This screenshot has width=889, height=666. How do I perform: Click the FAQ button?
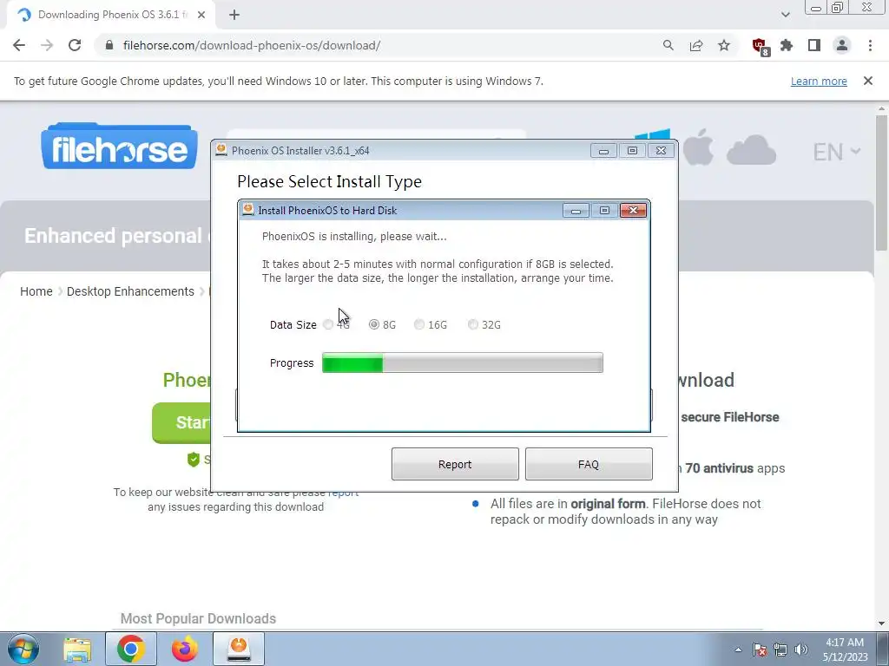[x=589, y=465]
